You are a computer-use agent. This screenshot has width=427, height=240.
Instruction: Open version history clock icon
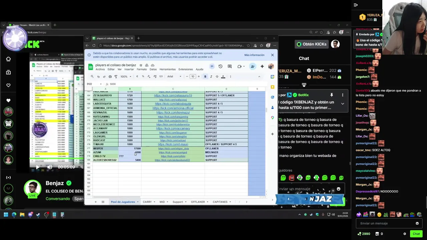[221, 67]
